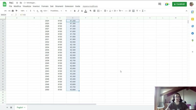Click the Condividi share button
Viewport: 196px width, 110px height.
coord(179,4)
